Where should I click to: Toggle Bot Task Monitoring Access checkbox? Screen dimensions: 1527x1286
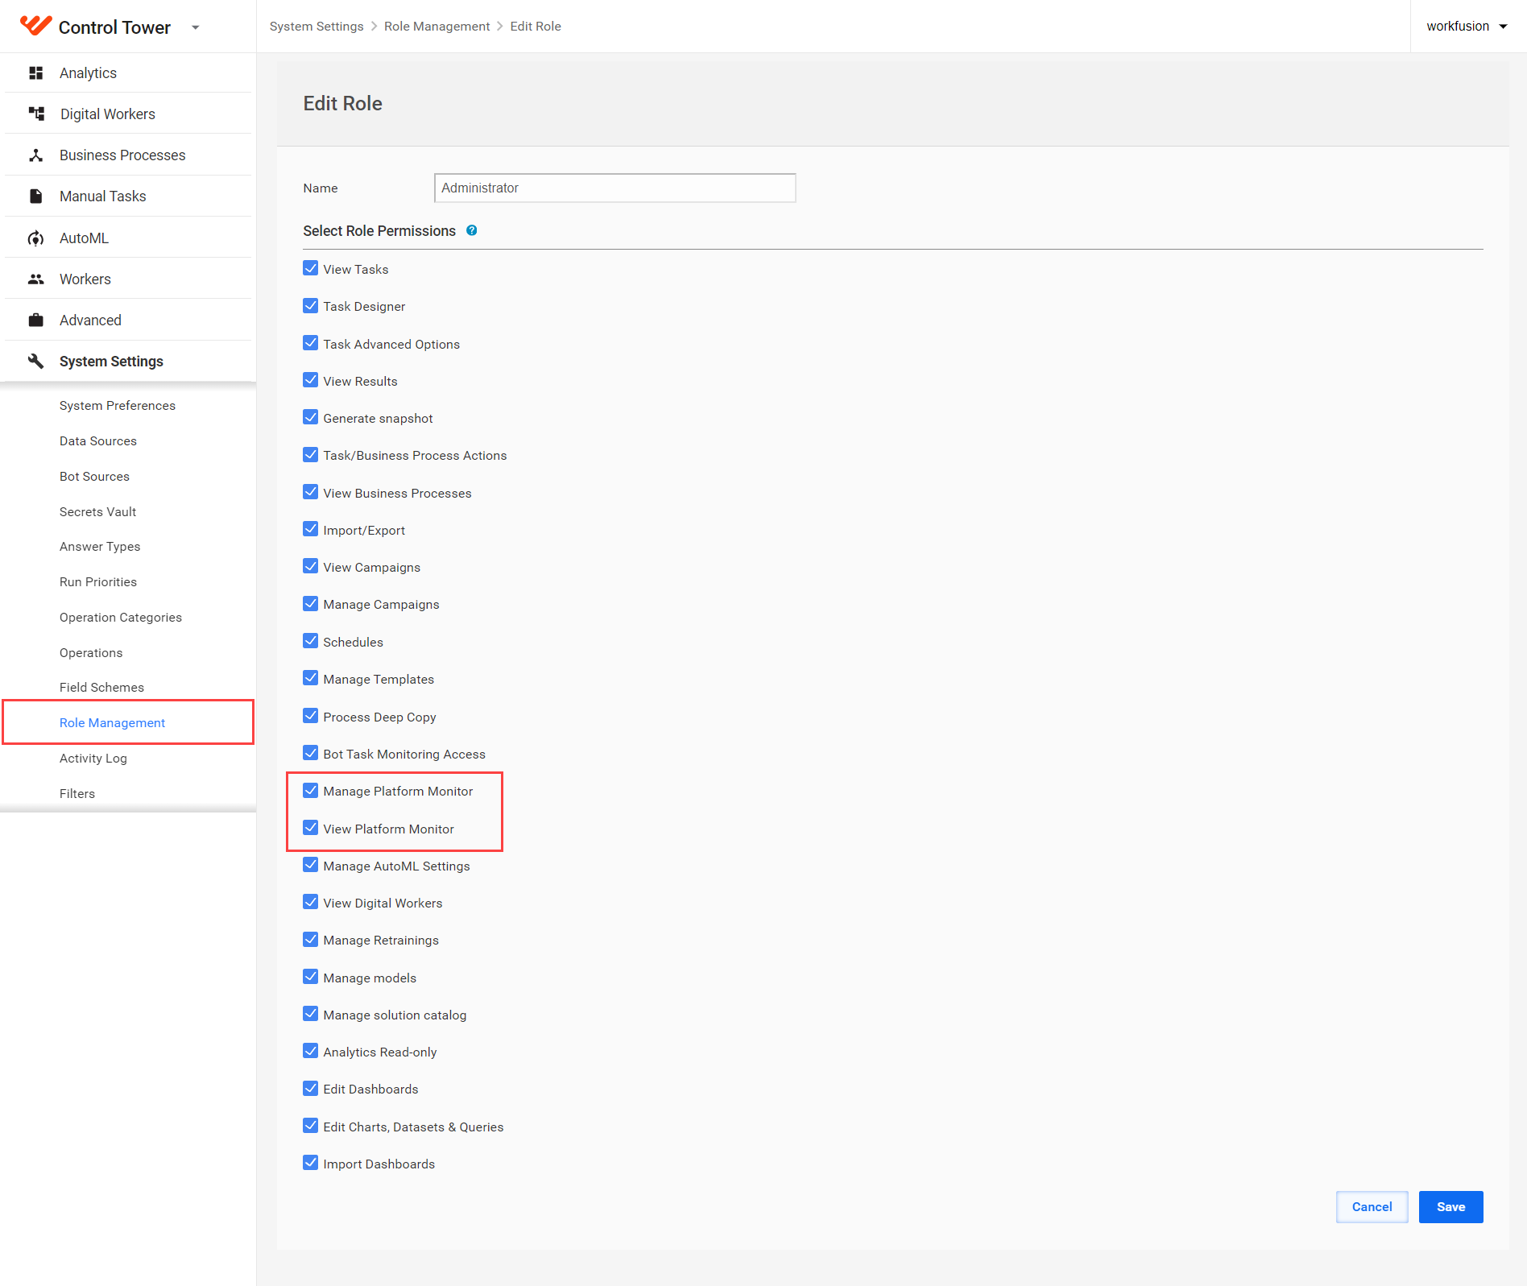click(x=311, y=753)
